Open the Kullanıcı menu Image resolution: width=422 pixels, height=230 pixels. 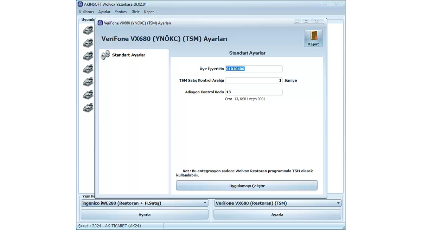click(86, 12)
